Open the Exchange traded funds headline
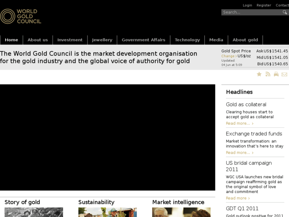The height and width of the screenshot is (217, 289). (254, 134)
